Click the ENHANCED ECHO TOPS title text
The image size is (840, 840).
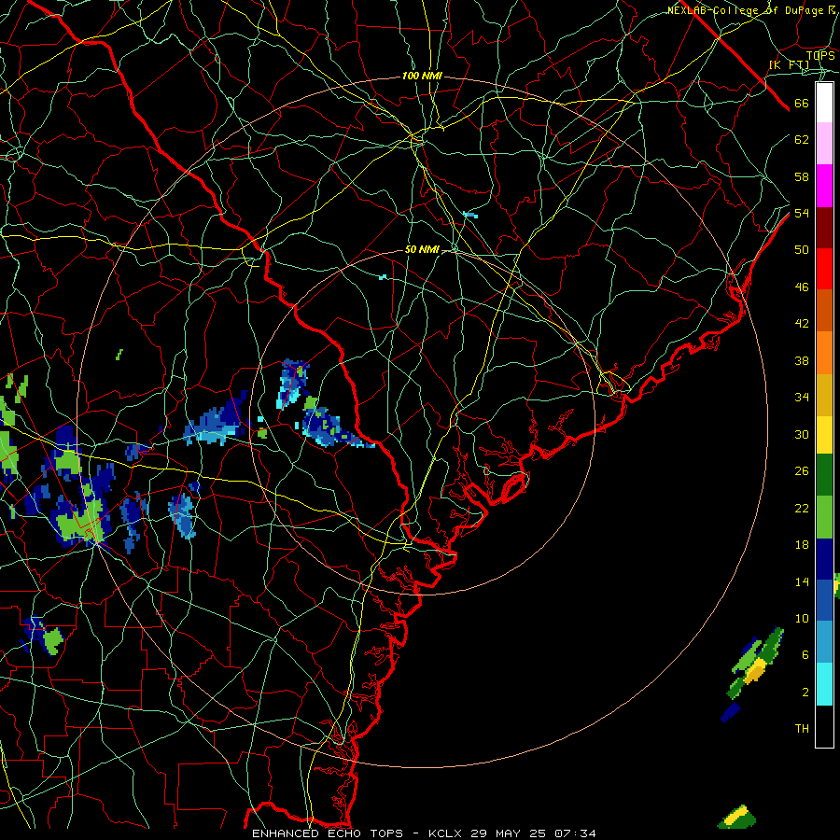(x=328, y=833)
